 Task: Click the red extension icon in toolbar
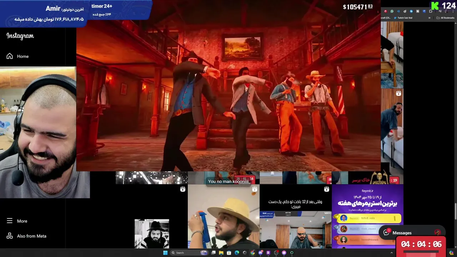pos(386,11)
